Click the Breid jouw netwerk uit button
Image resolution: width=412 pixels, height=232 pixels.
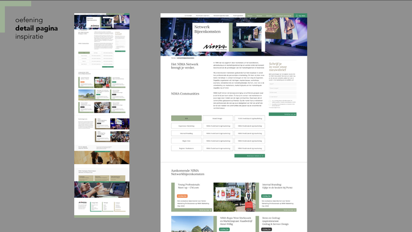tap(250, 156)
